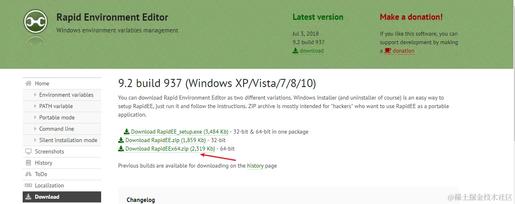Click the download icon in sidebar Download item
Screen dimensions: 515x204
tap(28, 197)
